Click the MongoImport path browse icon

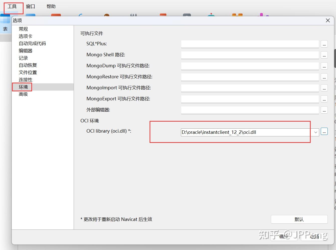tap(324, 88)
